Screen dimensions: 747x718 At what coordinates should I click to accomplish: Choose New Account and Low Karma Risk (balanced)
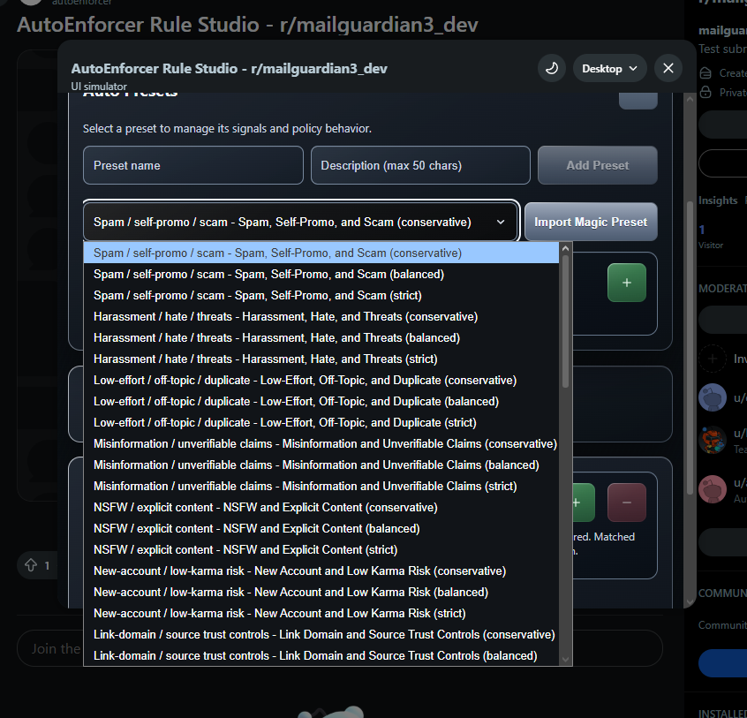click(x=321, y=593)
